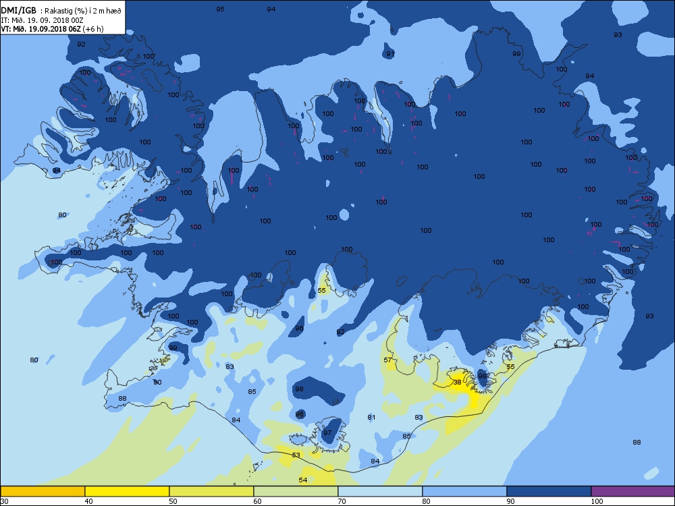Screen dimensions: 675x506
Task: Click the light blue 80–90 legend swatch
Action: point(464,491)
